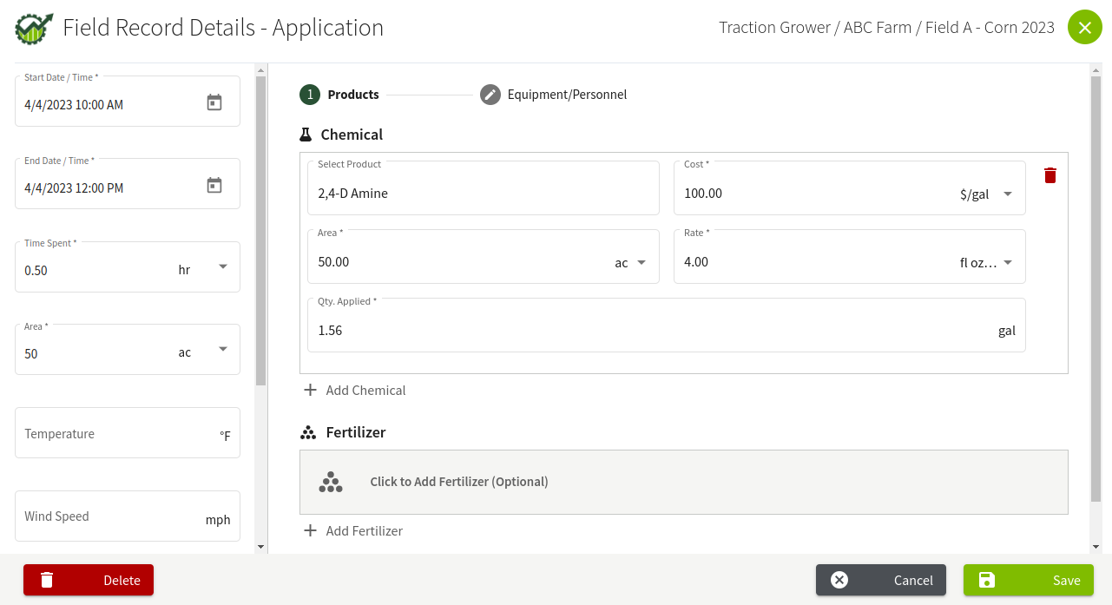Open the Time Spent unit dropdown
The image size is (1112, 605).
tap(223, 266)
